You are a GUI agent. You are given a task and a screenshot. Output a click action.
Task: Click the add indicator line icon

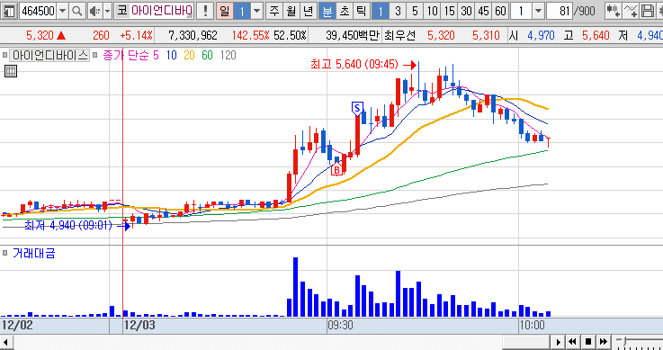point(630,11)
